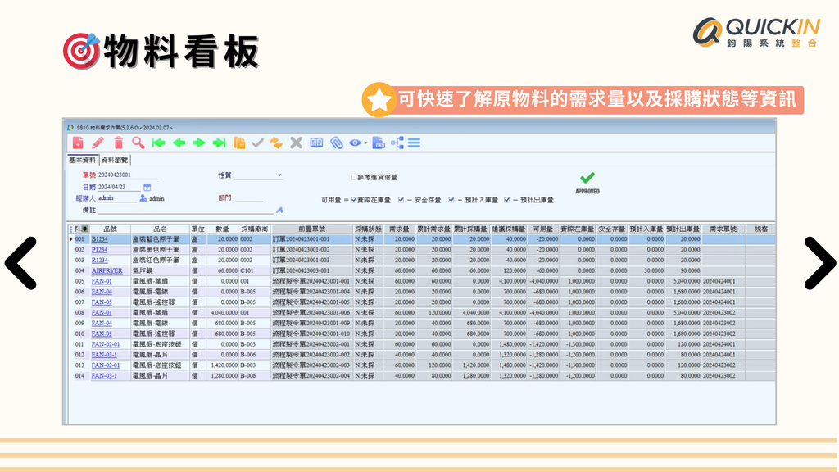Click the 經辦人 admin input field

click(x=117, y=198)
